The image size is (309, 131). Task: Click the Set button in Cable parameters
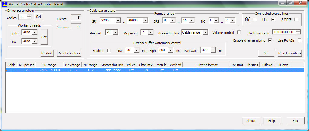pyautogui.click(x=266, y=53)
